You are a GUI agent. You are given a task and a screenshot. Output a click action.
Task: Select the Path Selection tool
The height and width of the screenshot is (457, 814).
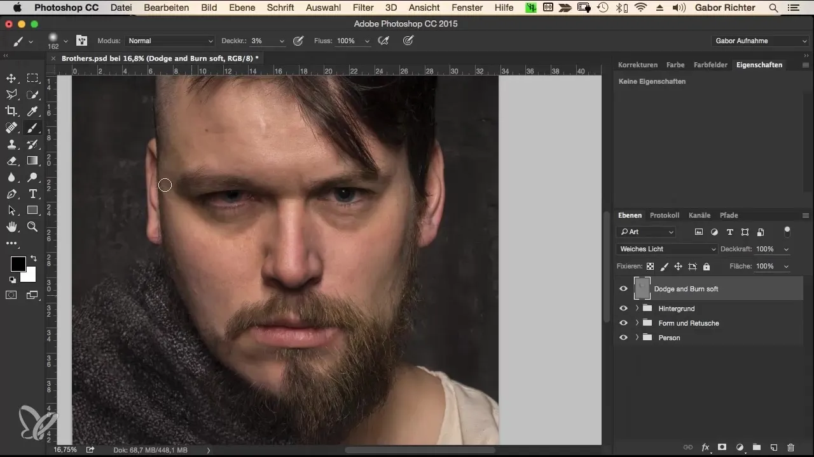[11, 210]
